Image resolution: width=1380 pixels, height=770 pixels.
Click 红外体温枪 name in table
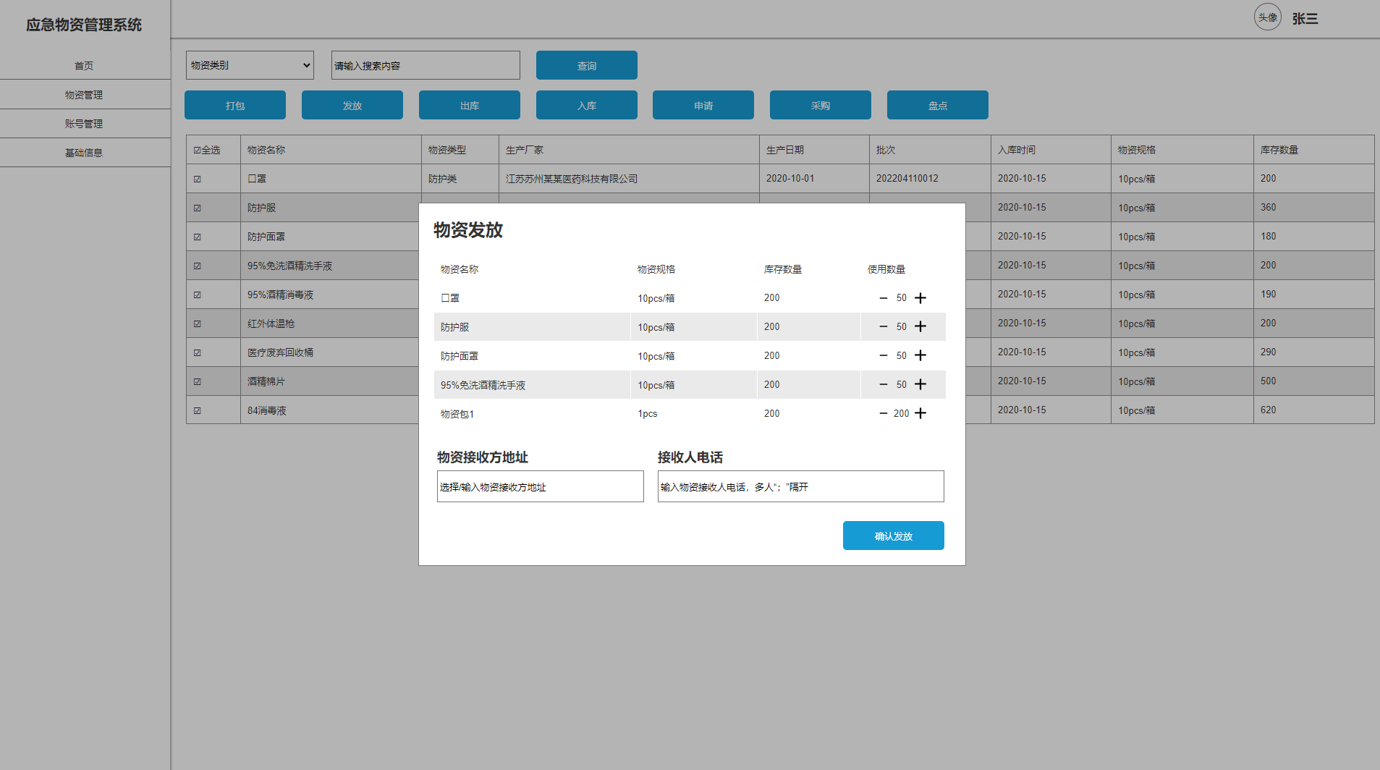(x=271, y=323)
